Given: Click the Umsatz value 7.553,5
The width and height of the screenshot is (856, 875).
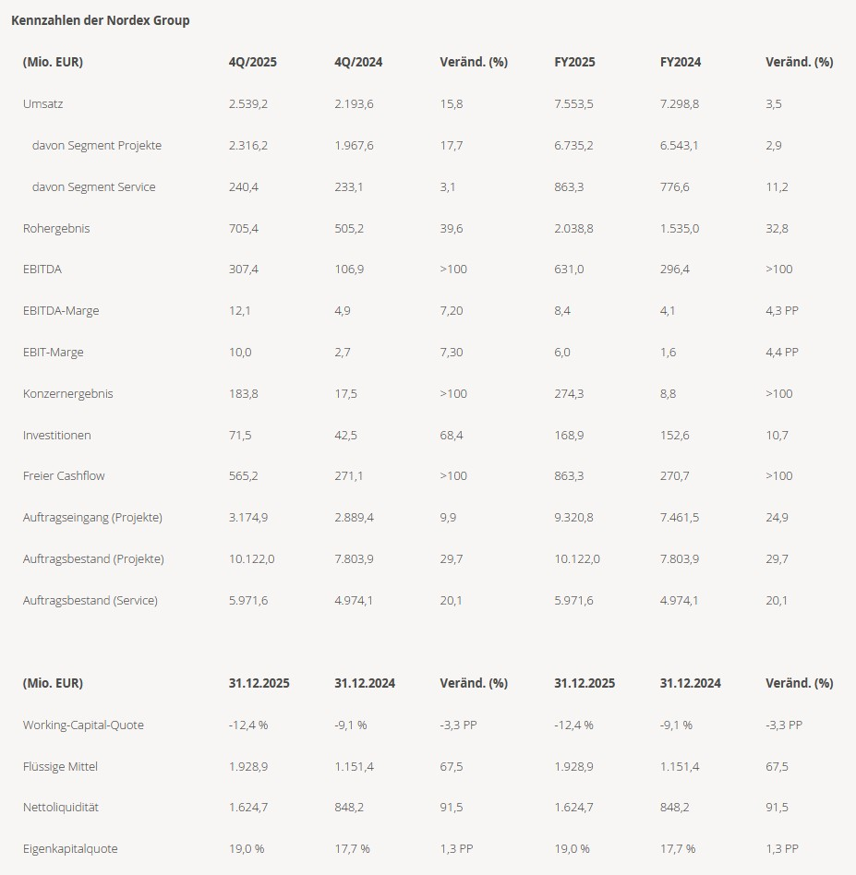Looking at the screenshot, I should click(573, 104).
